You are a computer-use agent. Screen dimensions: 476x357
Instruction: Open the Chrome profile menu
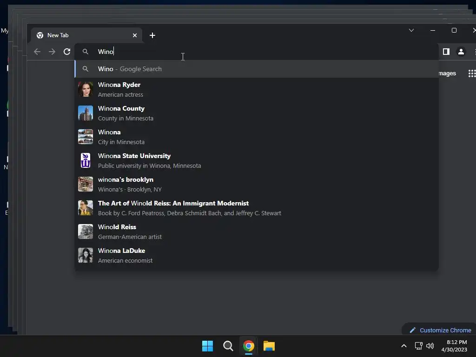pos(461,52)
